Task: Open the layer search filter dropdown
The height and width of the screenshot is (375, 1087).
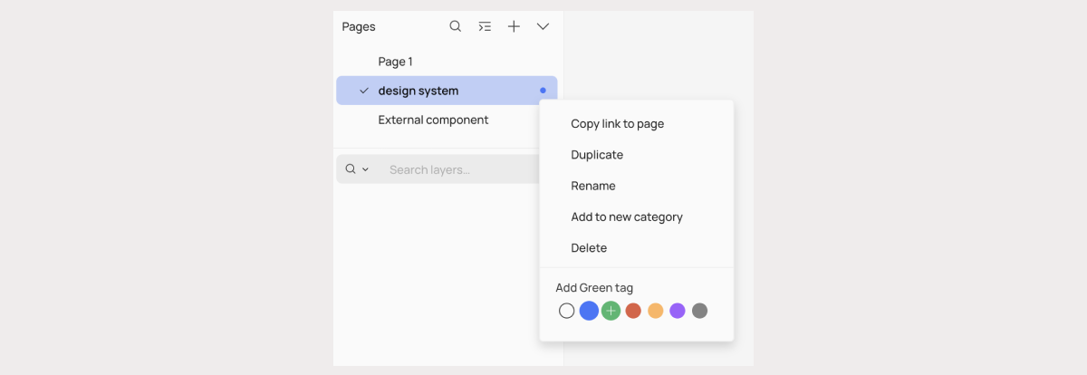Action: (x=357, y=169)
